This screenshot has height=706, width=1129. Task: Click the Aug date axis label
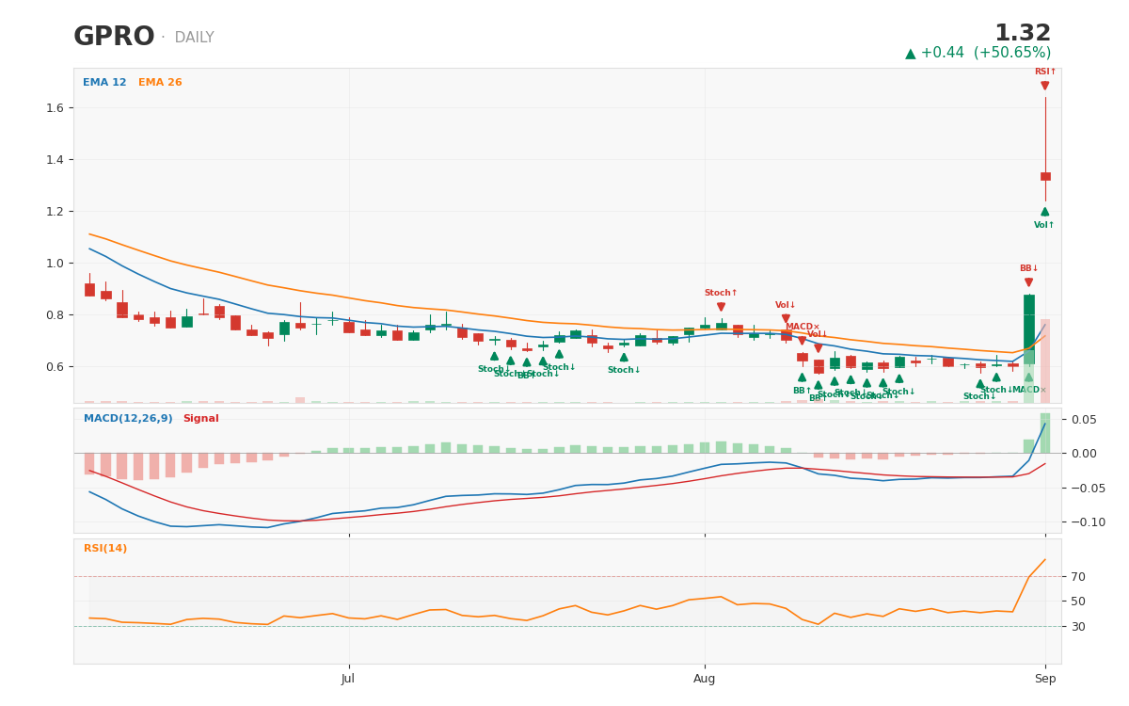(705, 679)
